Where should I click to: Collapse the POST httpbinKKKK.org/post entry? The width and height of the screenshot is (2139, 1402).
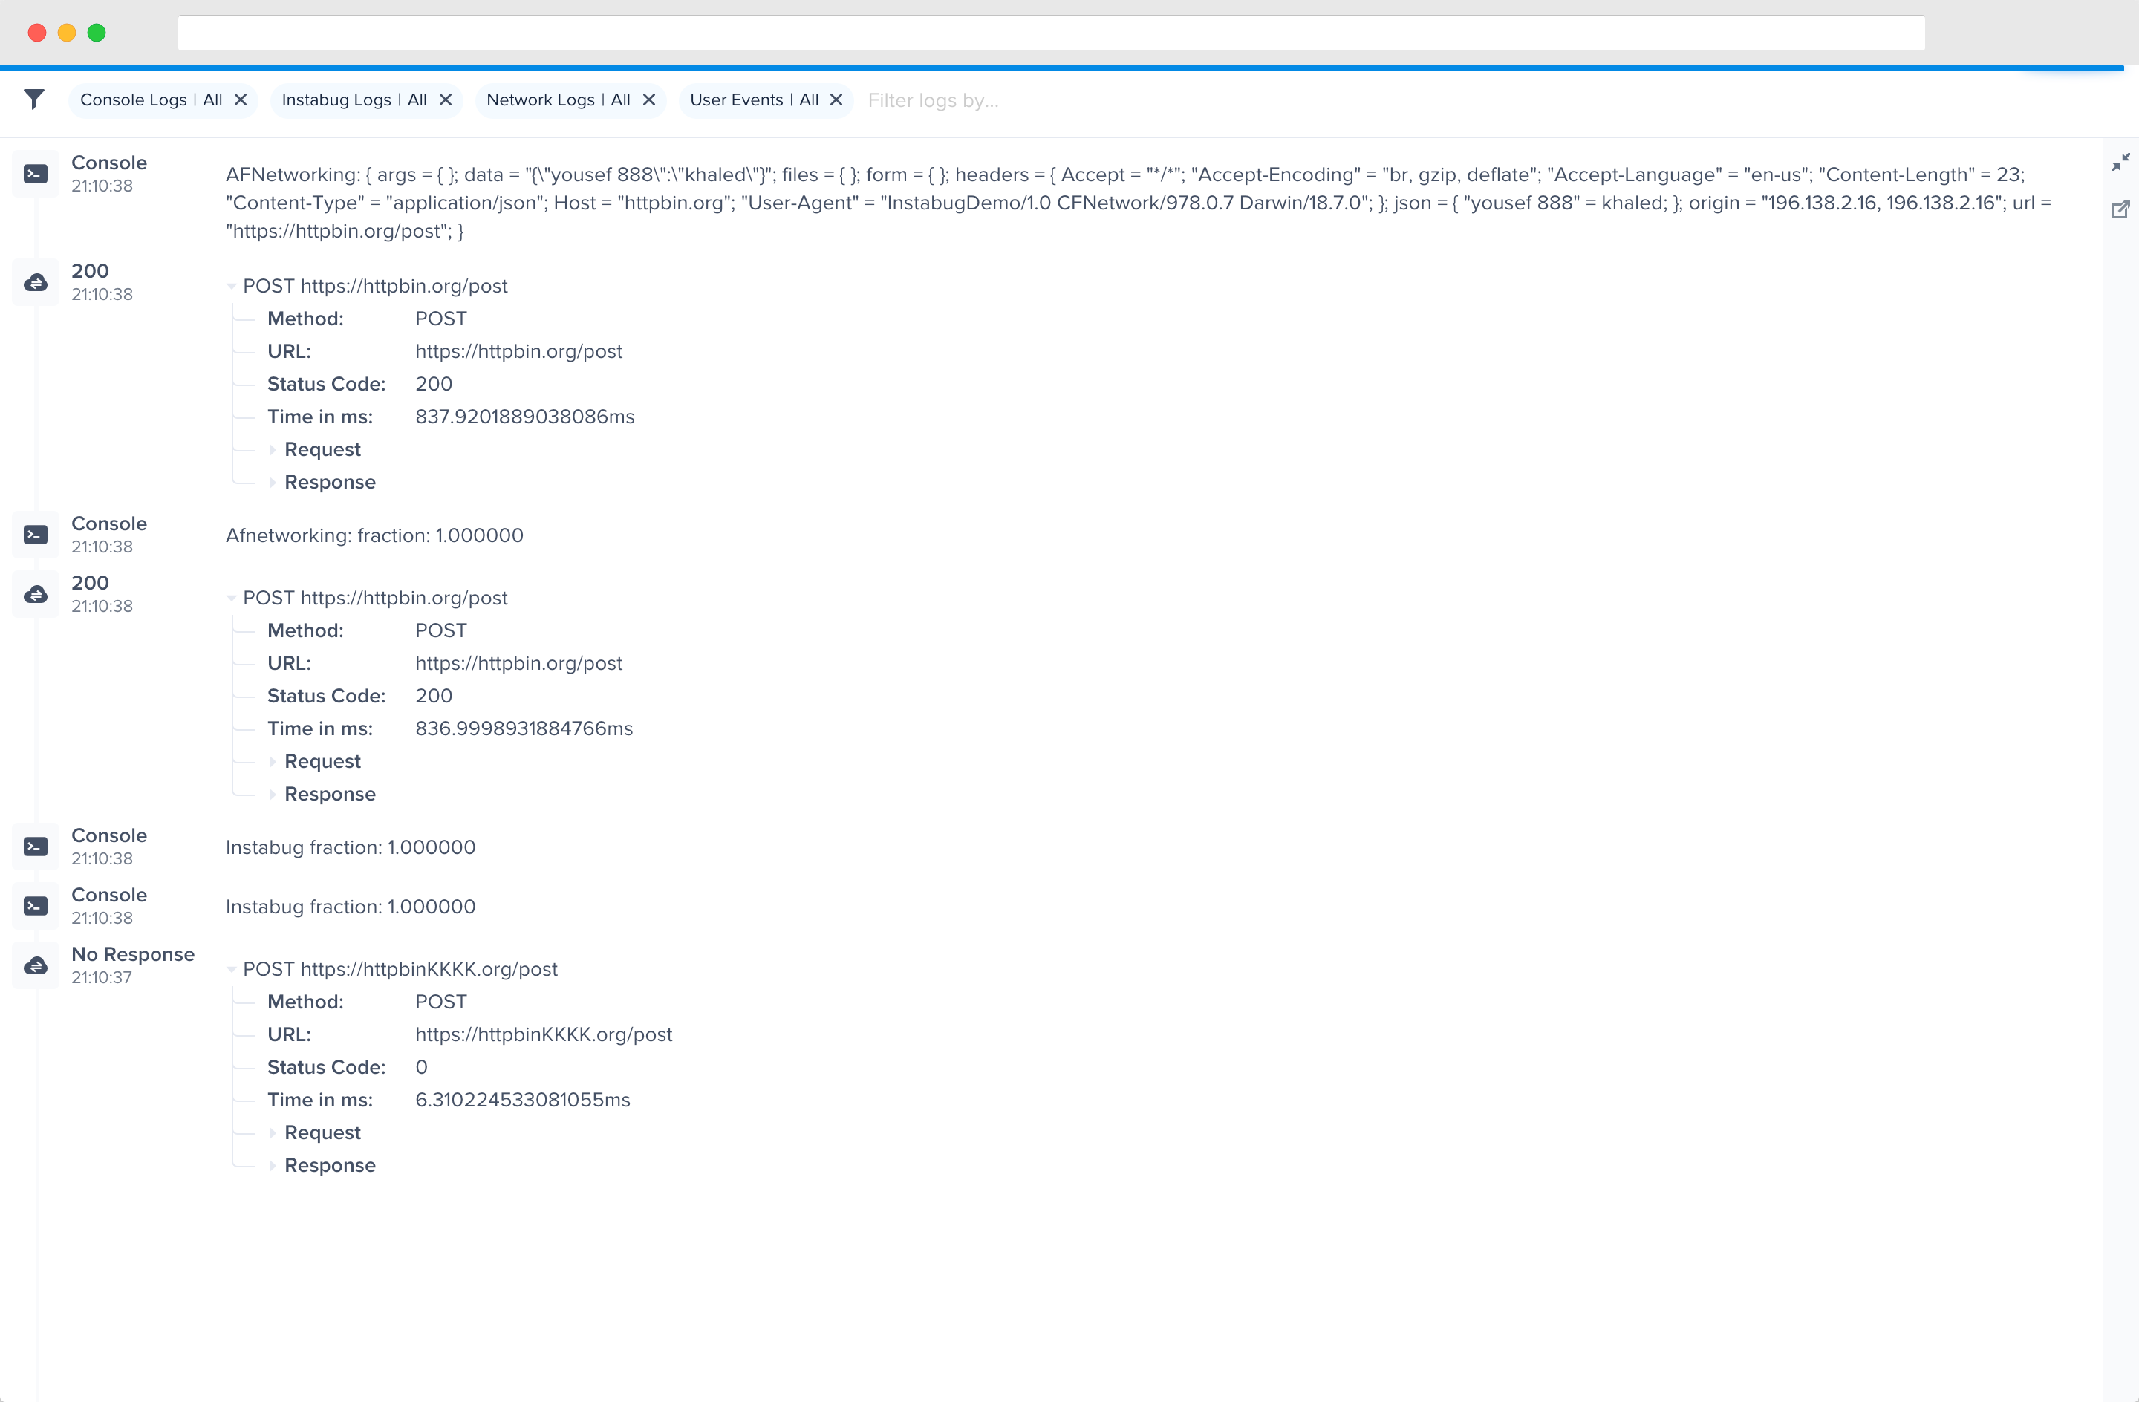pyautogui.click(x=232, y=970)
